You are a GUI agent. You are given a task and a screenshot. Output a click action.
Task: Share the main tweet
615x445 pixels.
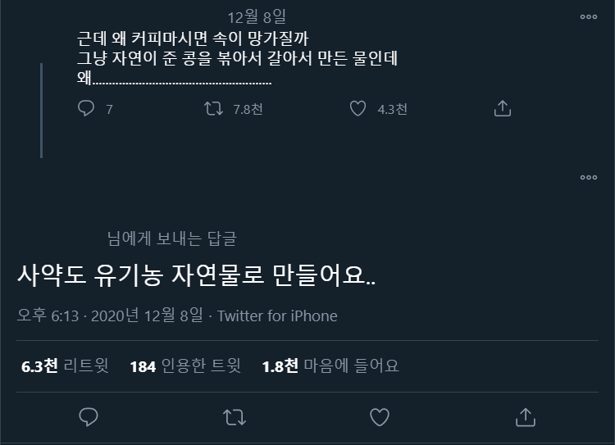(x=525, y=416)
